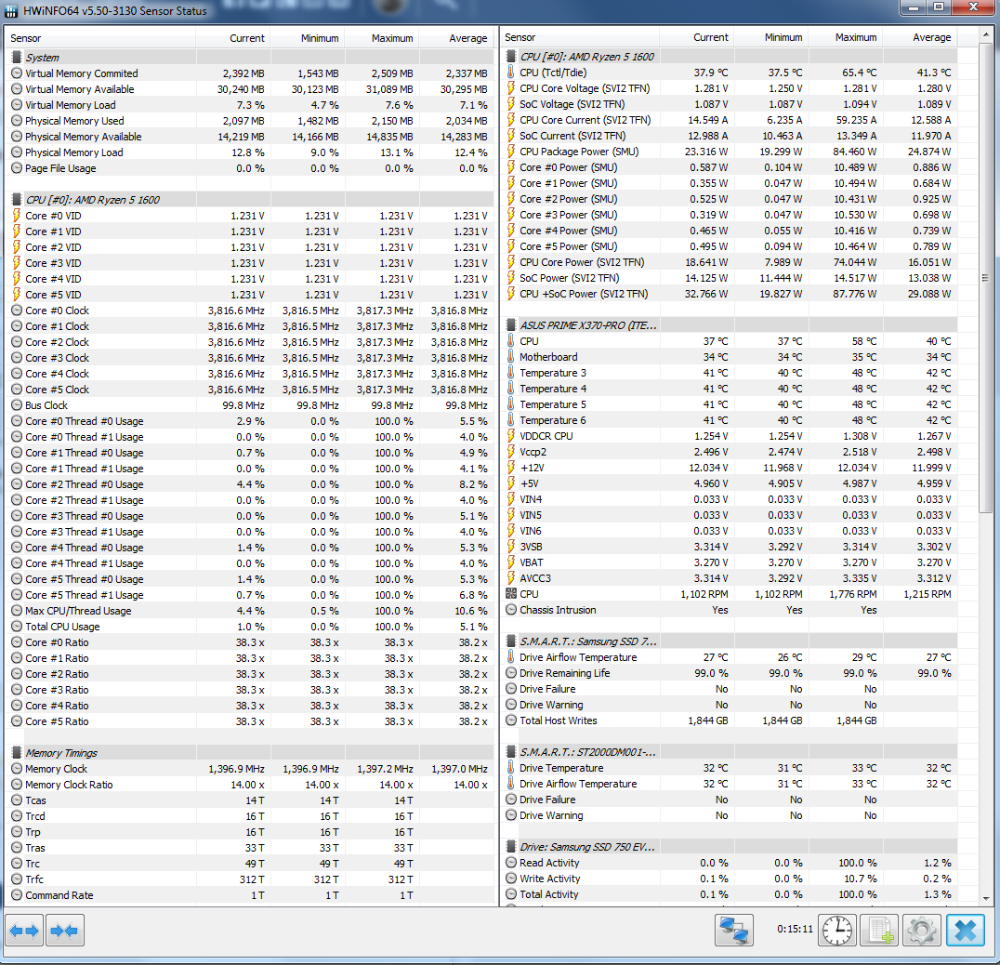This screenshot has height=965, width=1000.
Task: Click the circle icon beside Chassis Intrusion
Action: pos(511,609)
